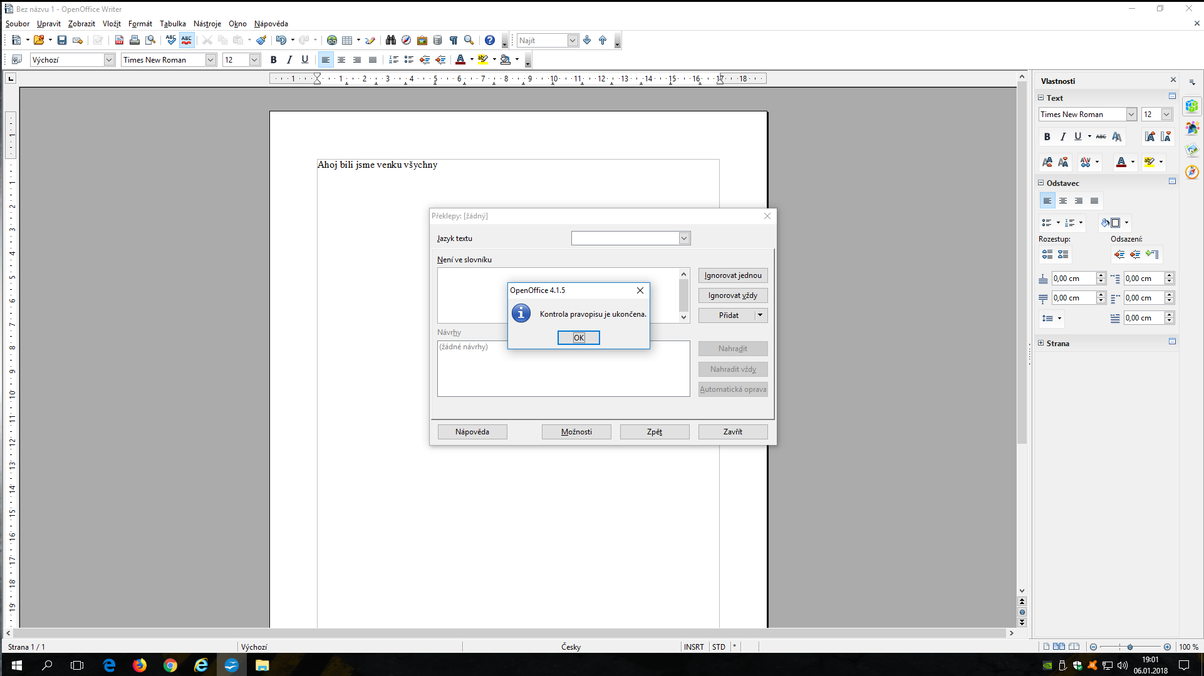Open the Navigator compass icon in sidebar

pos(1191,172)
